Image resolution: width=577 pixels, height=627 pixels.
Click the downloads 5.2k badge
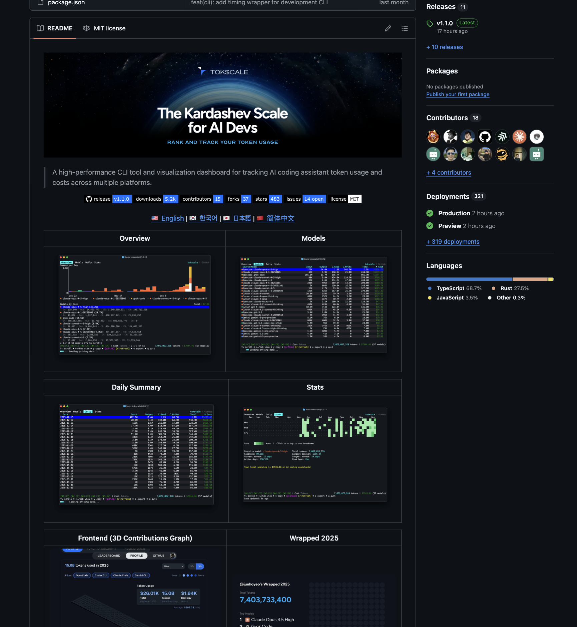point(156,199)
